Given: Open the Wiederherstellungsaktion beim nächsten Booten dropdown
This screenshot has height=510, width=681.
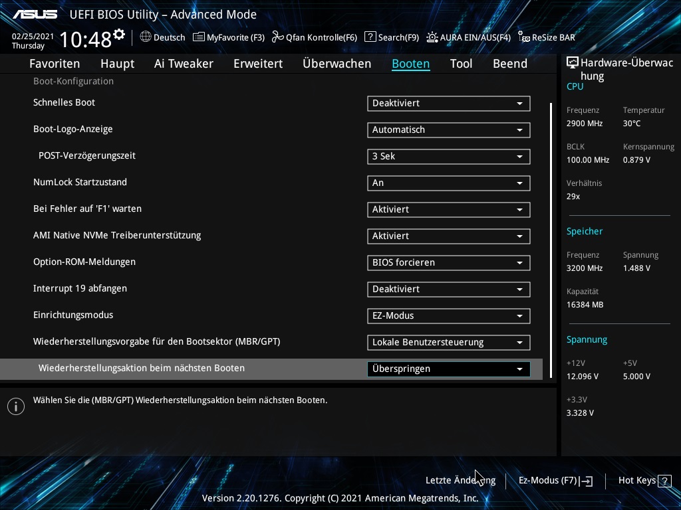Looking at the screenshot, I should click(449, 369).
